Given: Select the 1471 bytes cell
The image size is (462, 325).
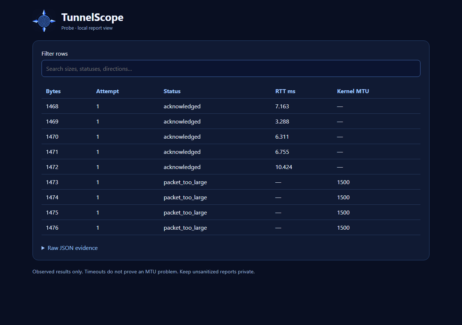Looking at the screenshot, I should click(x=52, y=152).
